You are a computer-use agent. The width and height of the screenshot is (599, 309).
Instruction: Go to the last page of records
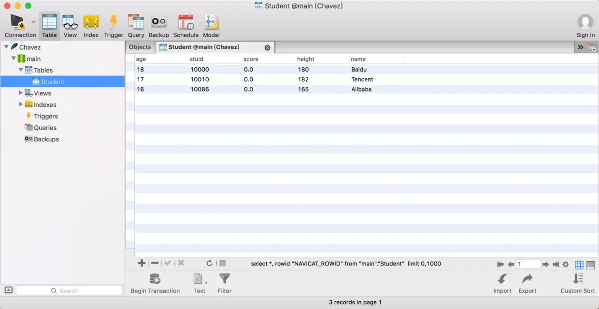pyautogui.click(x=556, y=265)
